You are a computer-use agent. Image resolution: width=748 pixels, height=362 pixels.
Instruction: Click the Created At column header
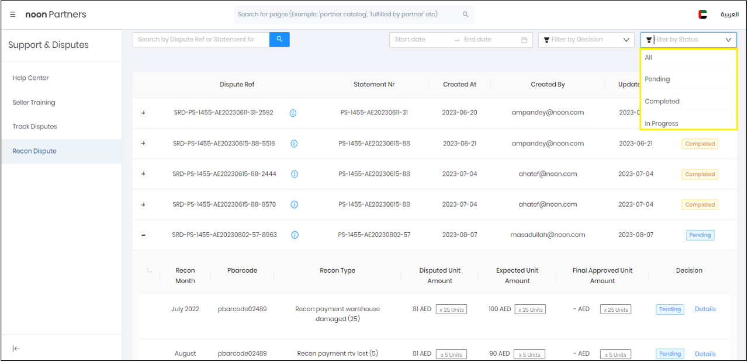pyautogui.click(x=460, y=85)
